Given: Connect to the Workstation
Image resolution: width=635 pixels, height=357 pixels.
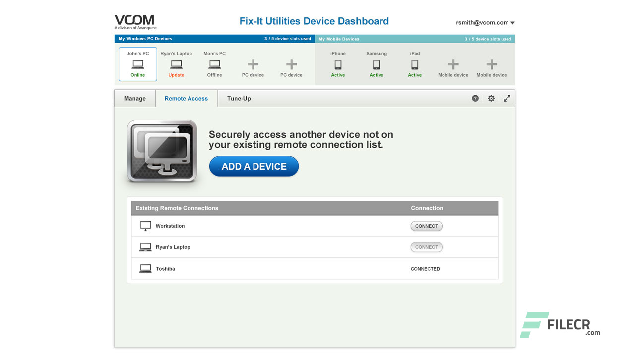Looking at the screenshot, I should 427,226.
